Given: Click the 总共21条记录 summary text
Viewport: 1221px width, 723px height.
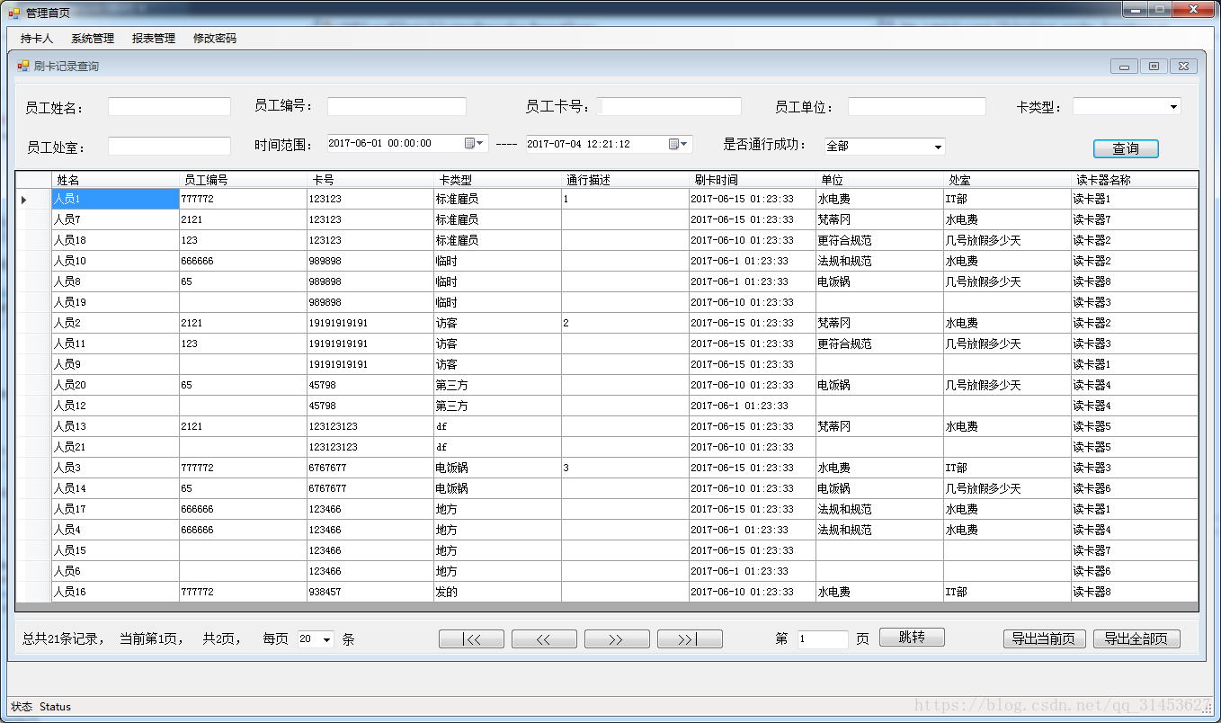Looking at the screenshot, I should (63, 639).
